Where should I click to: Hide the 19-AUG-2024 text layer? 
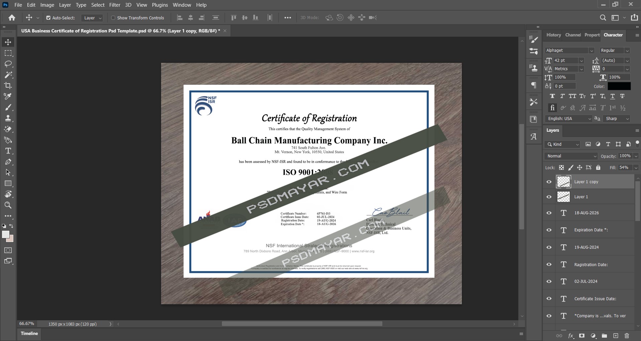(x=549, y=247)
